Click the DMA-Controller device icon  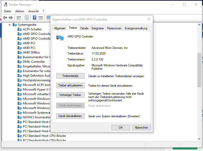click(20, 62)
